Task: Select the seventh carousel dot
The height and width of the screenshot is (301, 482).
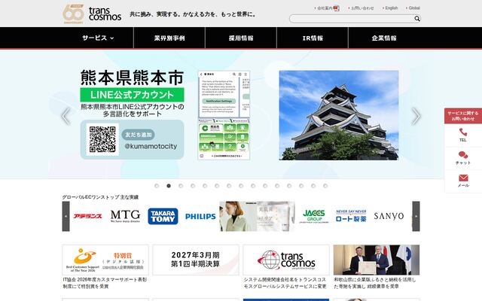Action: pyautogui.click(x=229, y=186)
